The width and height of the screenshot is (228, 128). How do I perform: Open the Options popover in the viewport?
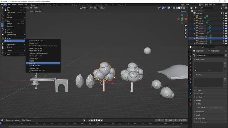pos(184,11)
